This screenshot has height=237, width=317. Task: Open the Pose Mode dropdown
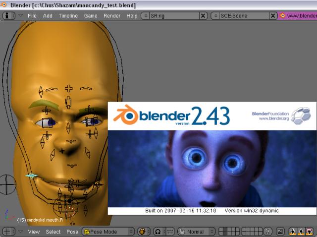coord(108,232)
